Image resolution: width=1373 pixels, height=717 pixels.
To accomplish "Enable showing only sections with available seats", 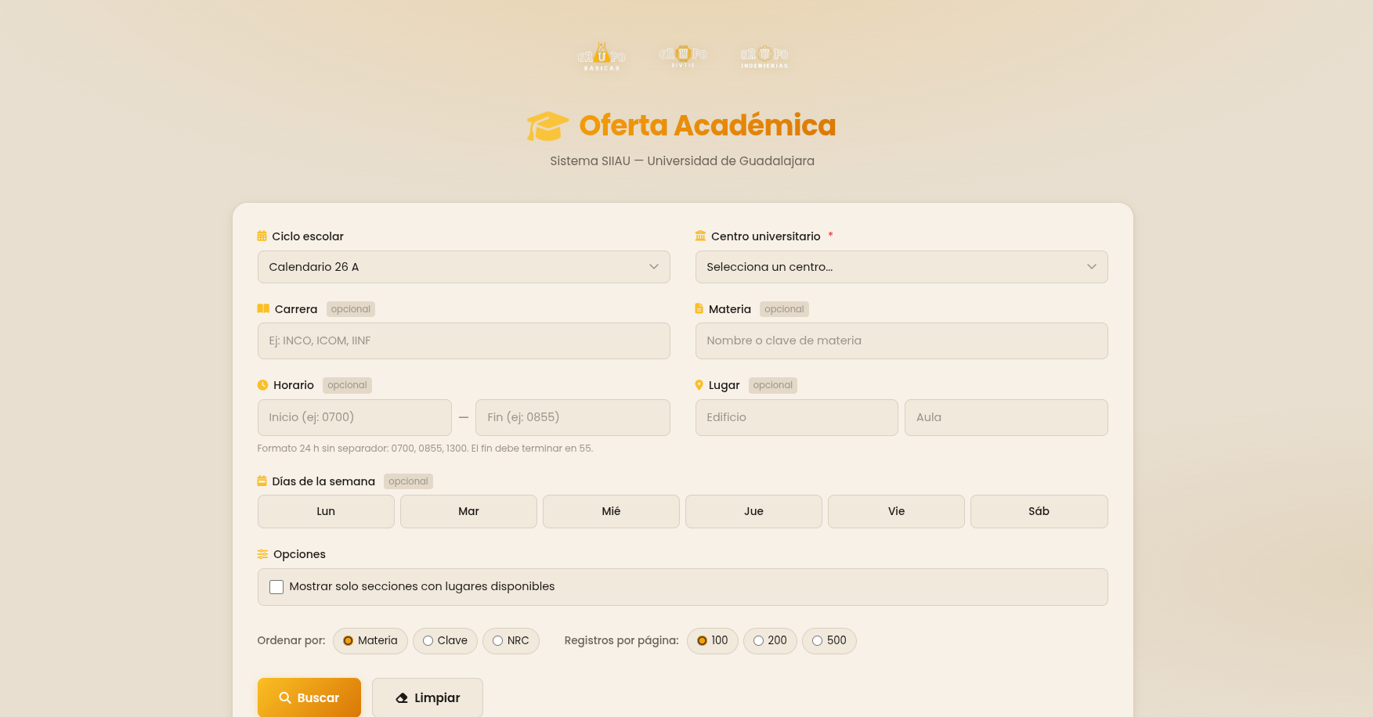I will [x=276, y=587].
